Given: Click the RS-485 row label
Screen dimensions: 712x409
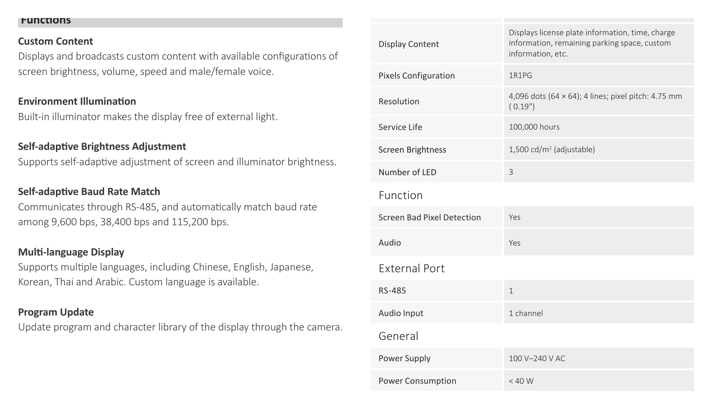Looking at the screenshot, I should click(x=392, y=291).
